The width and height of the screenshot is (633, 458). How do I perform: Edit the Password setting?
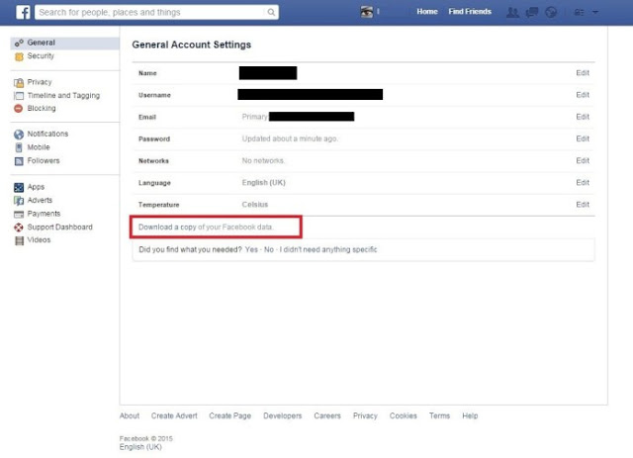[x=583, y=138]
